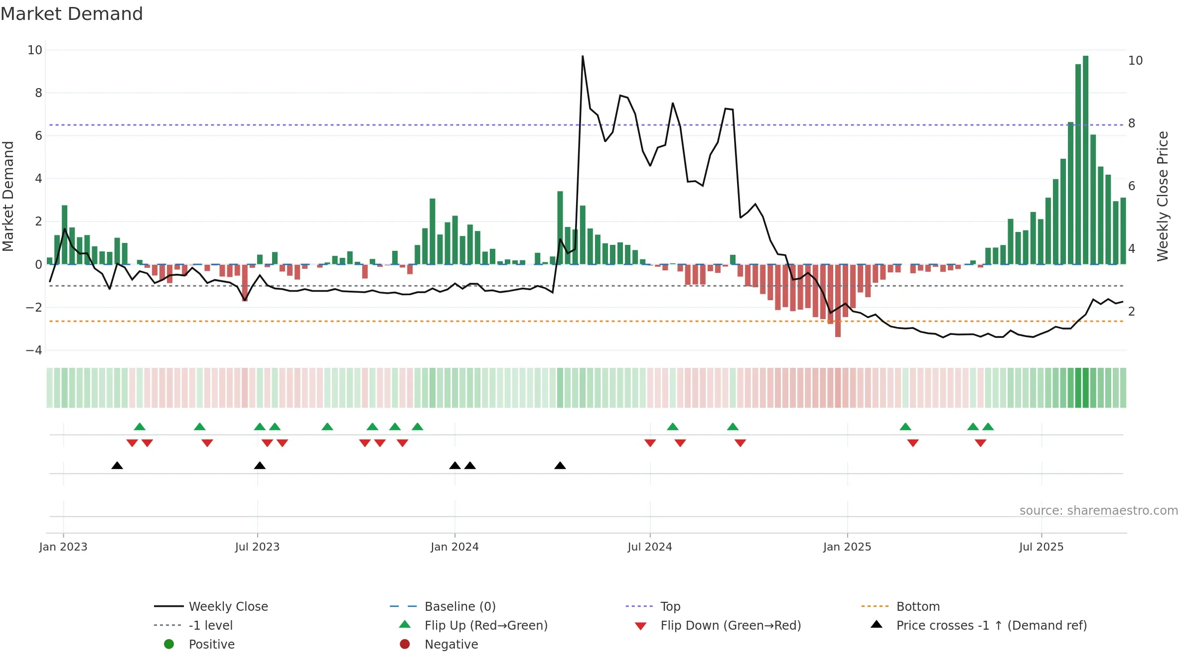This screenshot has height=672, width=1196.
Task: Select the lone green Flip Up triangle near Sep 2023
Action: [327, 427]
